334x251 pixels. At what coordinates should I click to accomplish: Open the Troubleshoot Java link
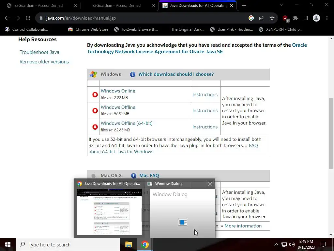39,52
